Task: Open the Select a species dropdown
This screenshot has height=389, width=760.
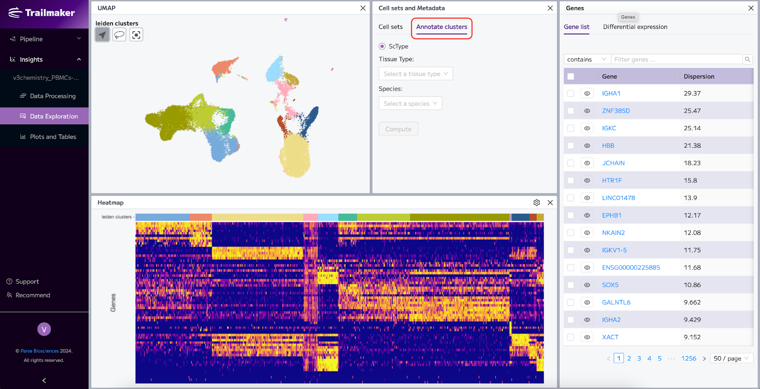Action: pos(410,104)
